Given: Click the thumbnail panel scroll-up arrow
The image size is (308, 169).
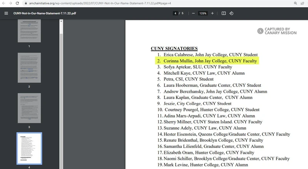Looking at the screenshot, I should point(61,21).
